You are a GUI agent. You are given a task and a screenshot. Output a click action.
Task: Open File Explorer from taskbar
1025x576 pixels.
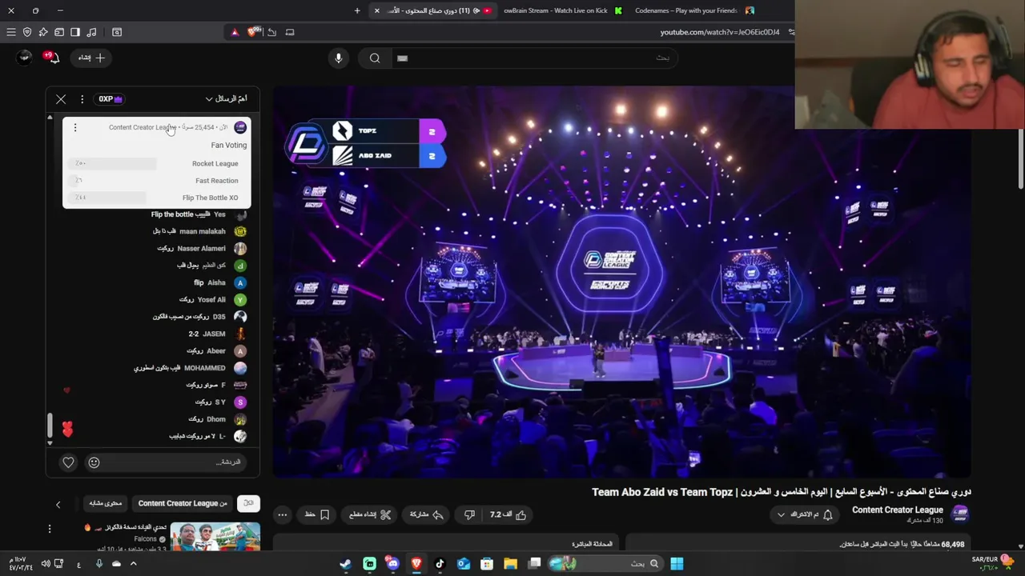click(x=510, y=564)
